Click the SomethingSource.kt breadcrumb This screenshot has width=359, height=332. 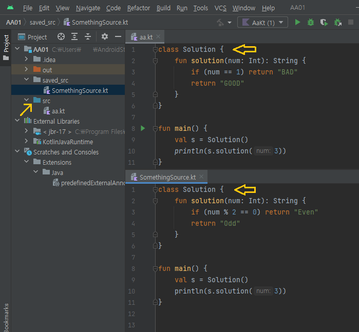[96, 23]
